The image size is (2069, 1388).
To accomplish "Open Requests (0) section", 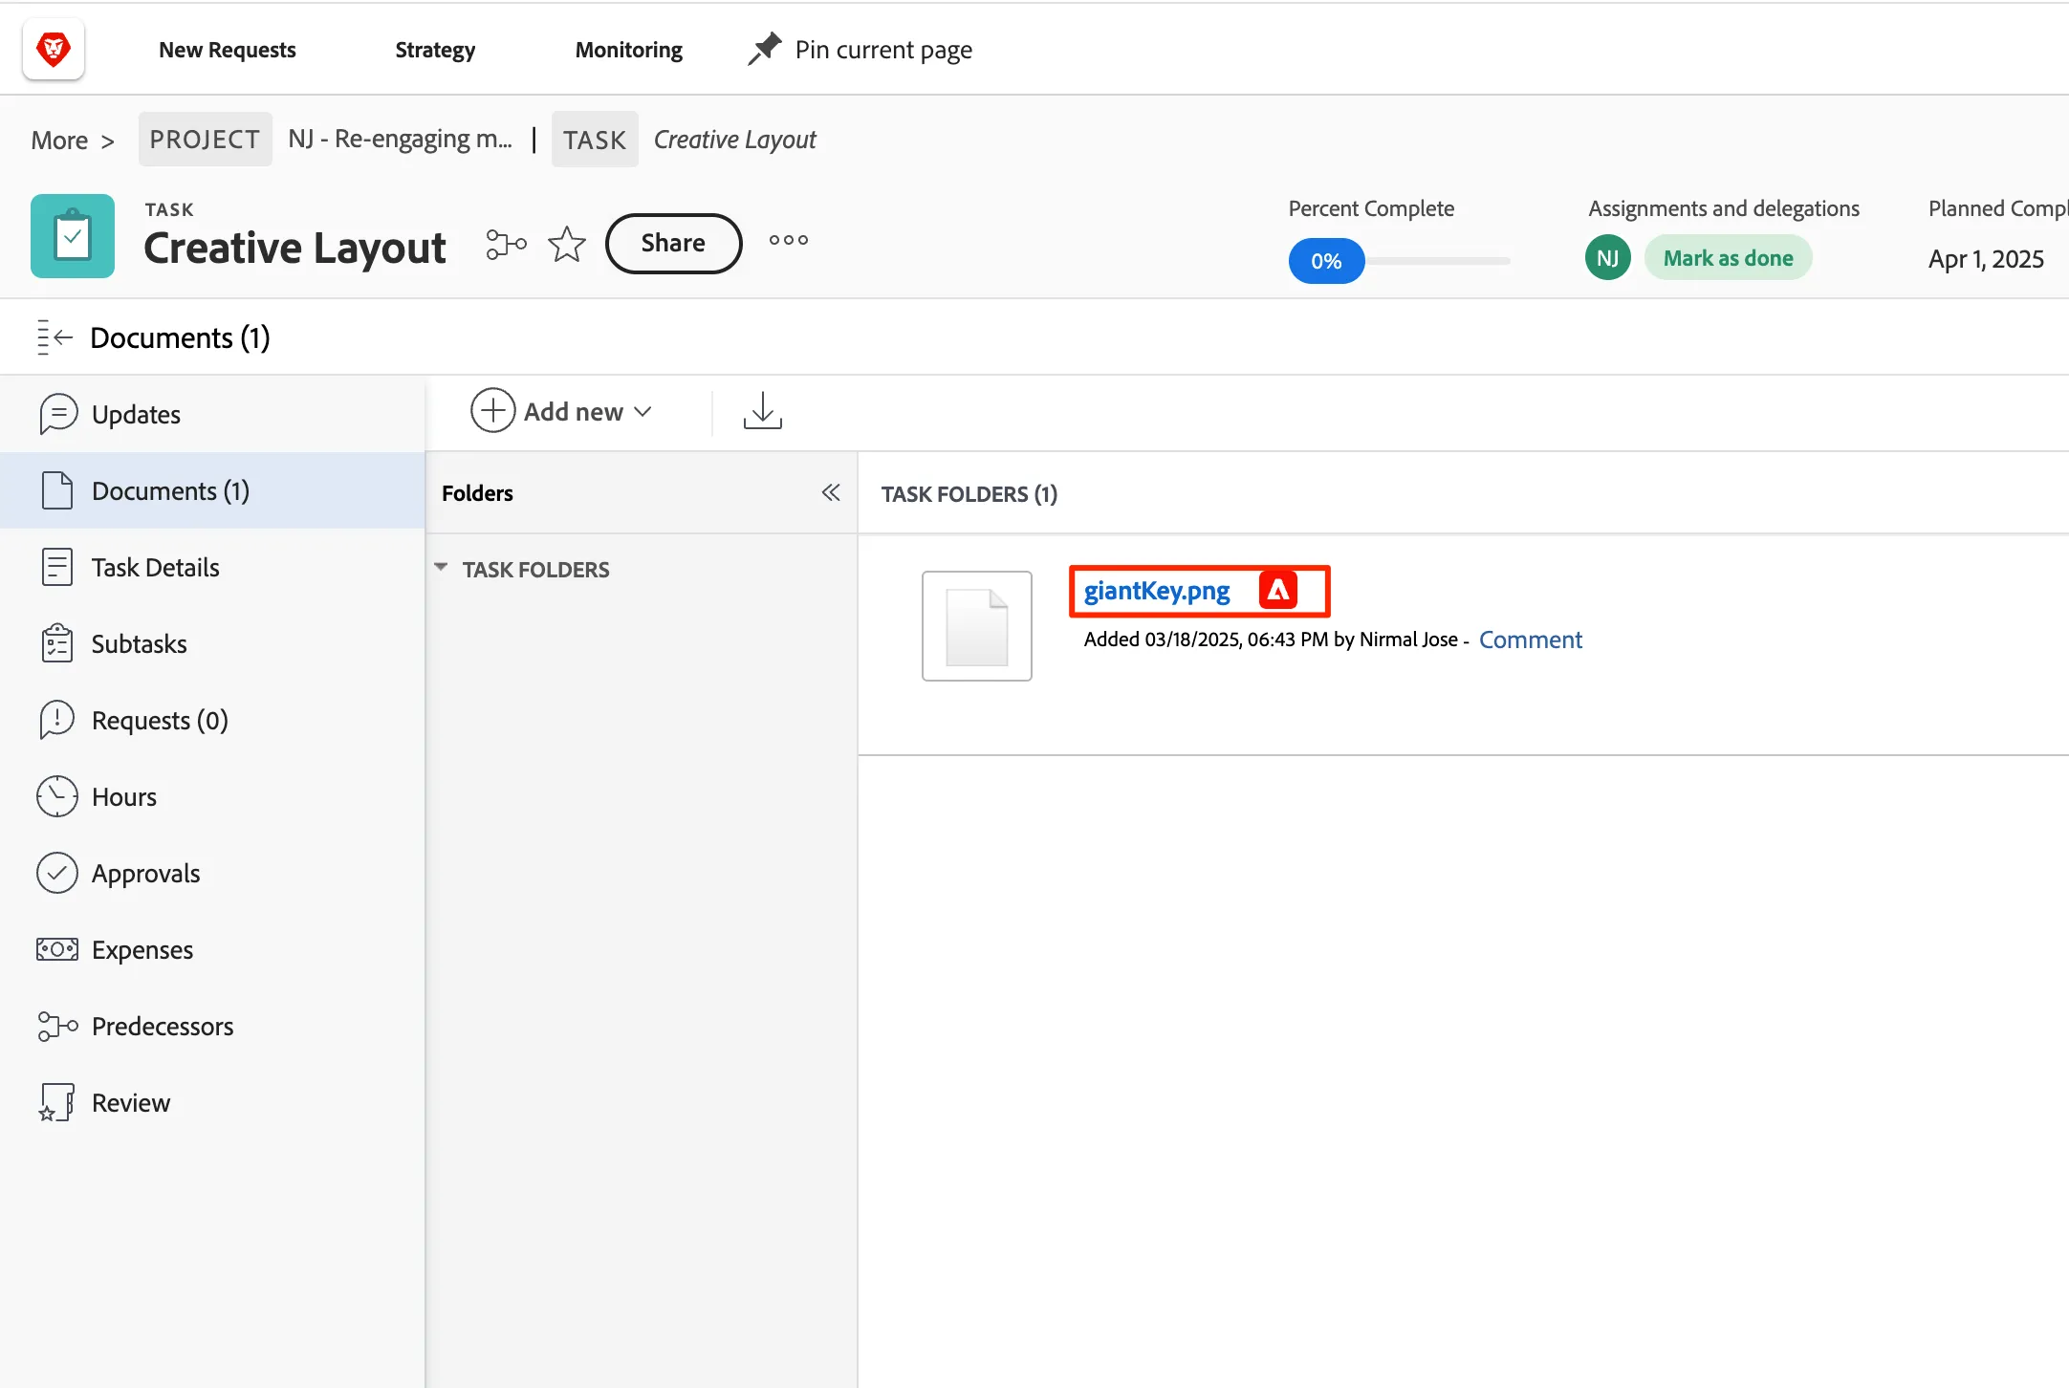I will 212,720.
